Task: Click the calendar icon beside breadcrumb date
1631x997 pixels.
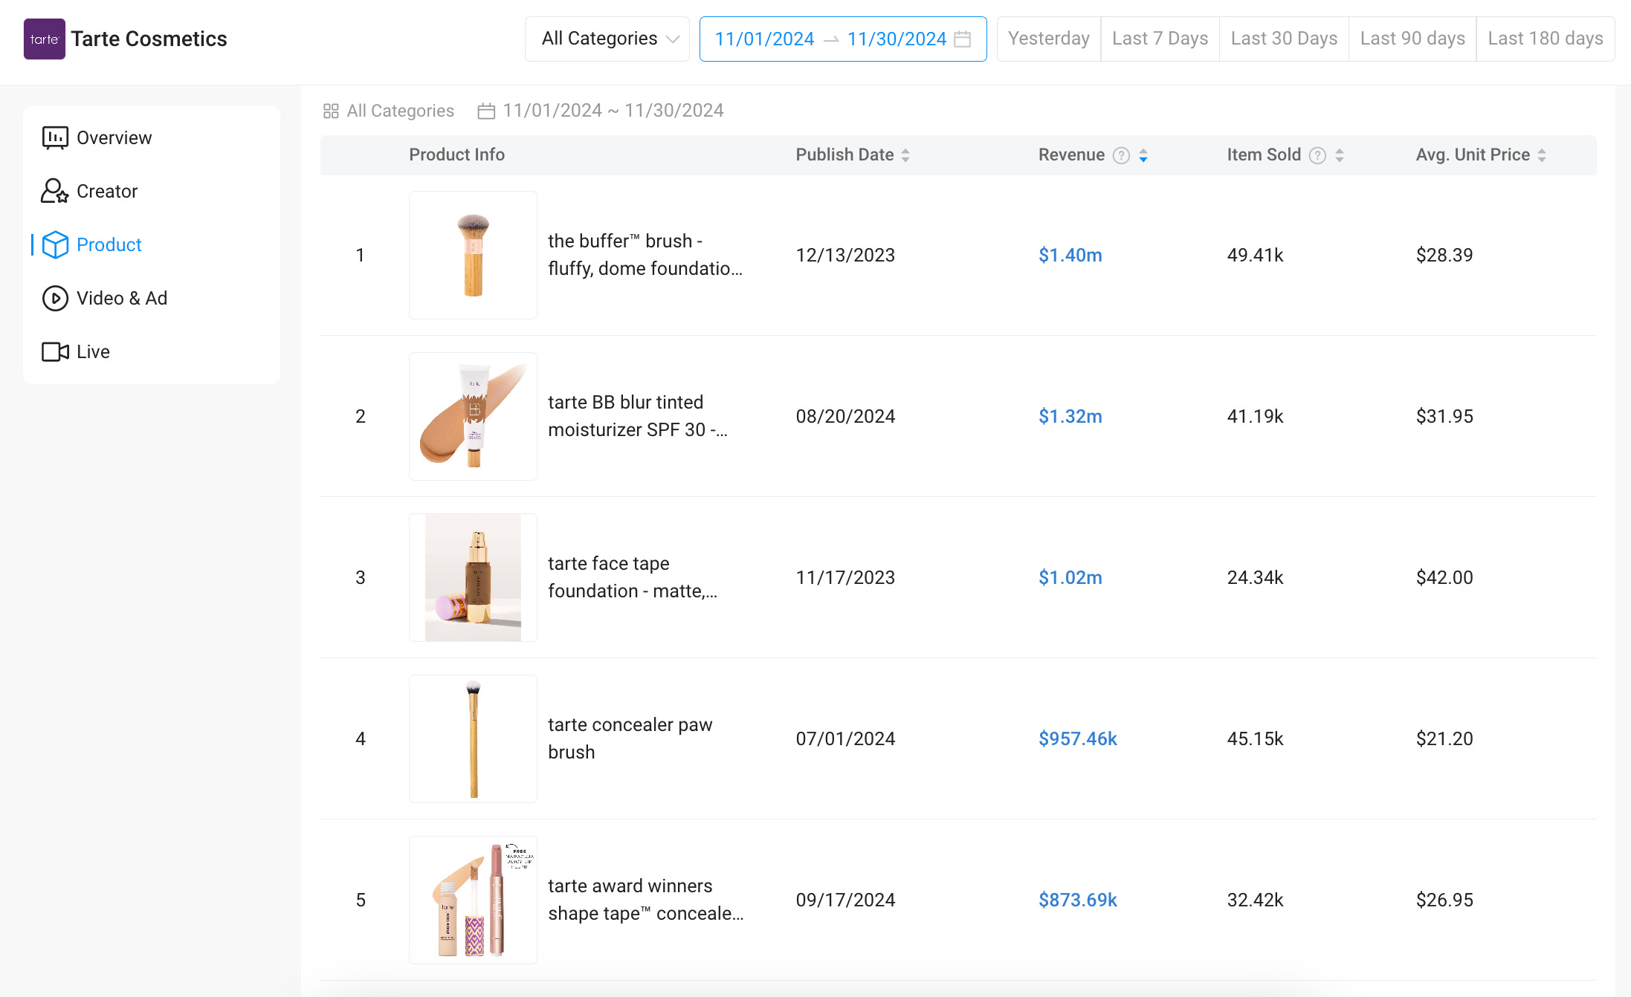Action: pyautogui.click(x=486, y=111)
